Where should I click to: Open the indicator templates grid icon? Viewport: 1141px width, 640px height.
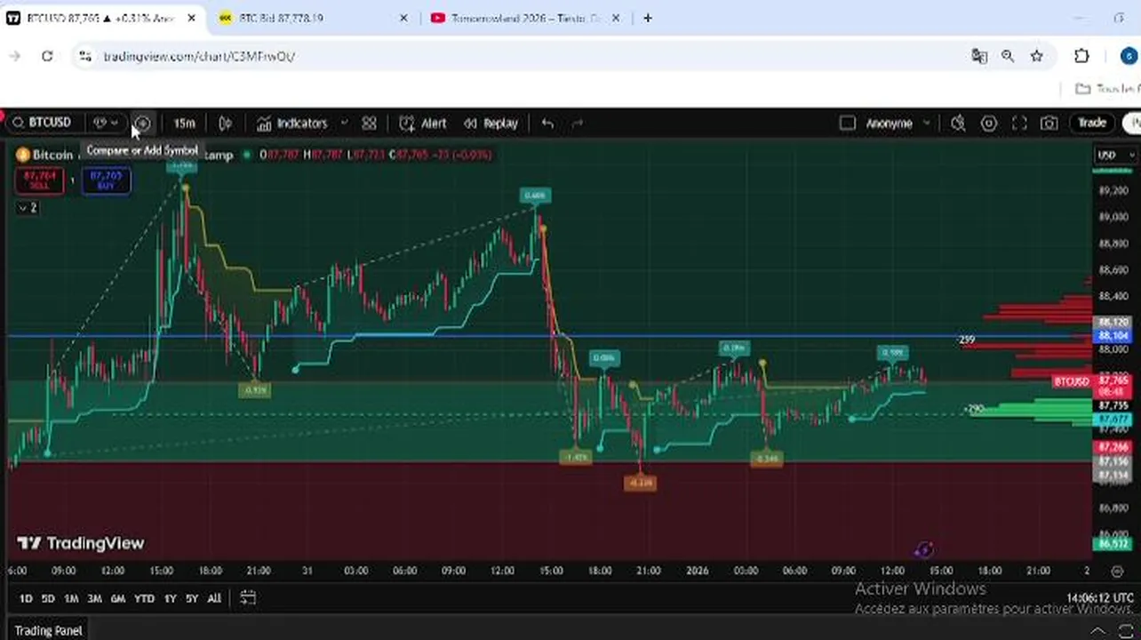[369, 124]
